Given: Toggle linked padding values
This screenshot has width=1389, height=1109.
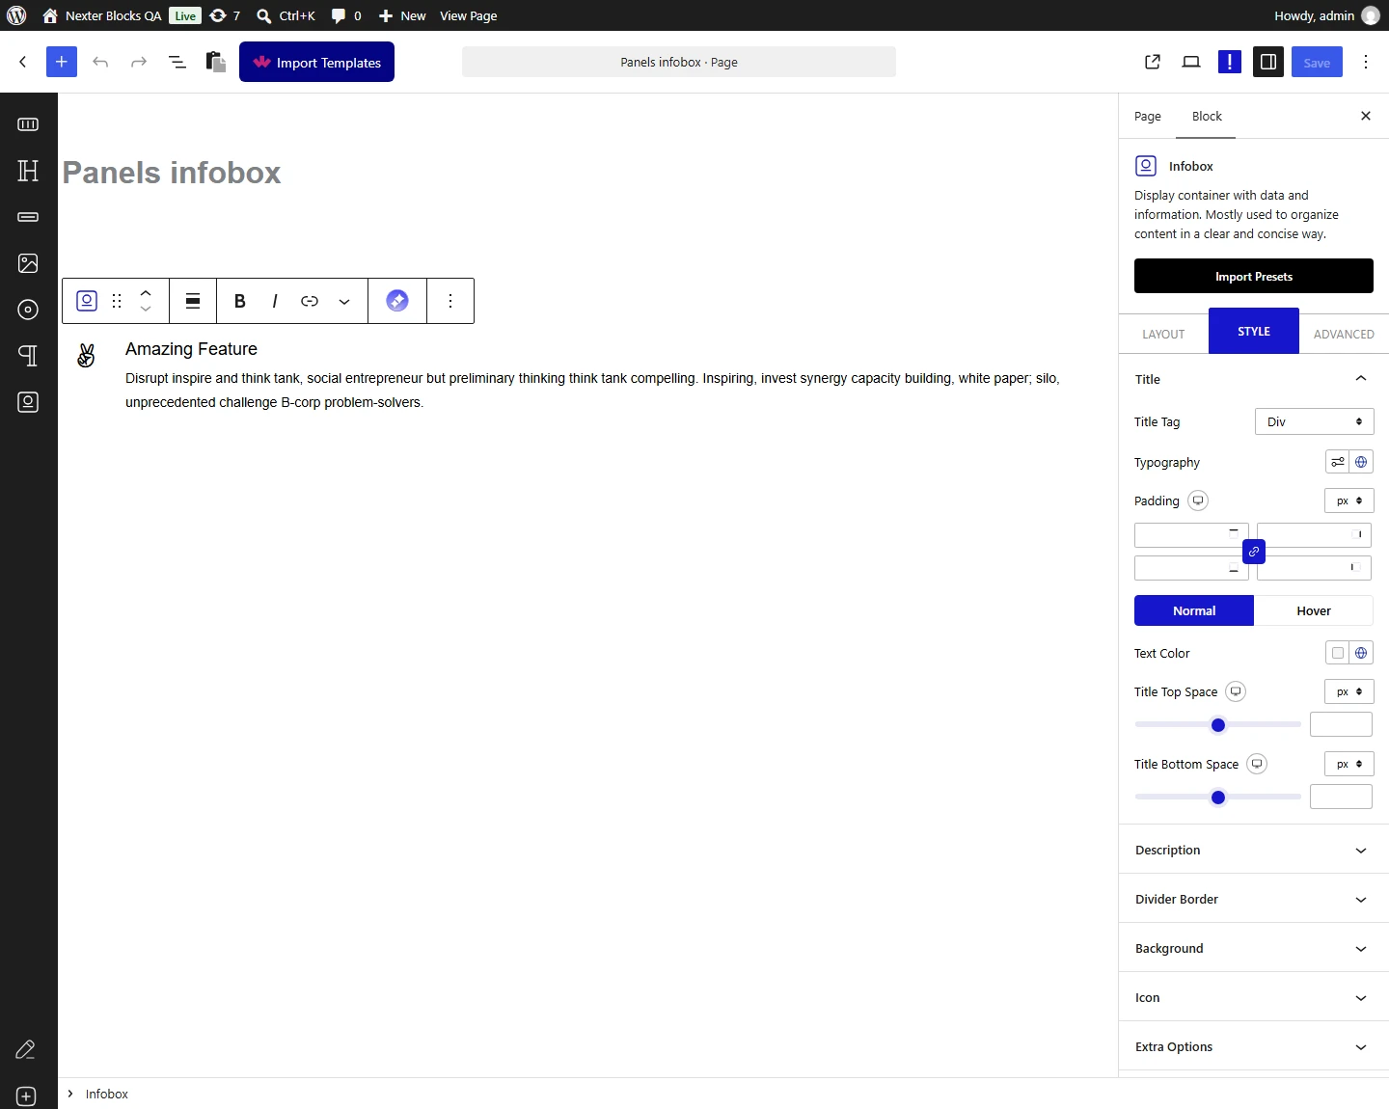Looking at the screenshot, I should click(x=1254, y=552).
